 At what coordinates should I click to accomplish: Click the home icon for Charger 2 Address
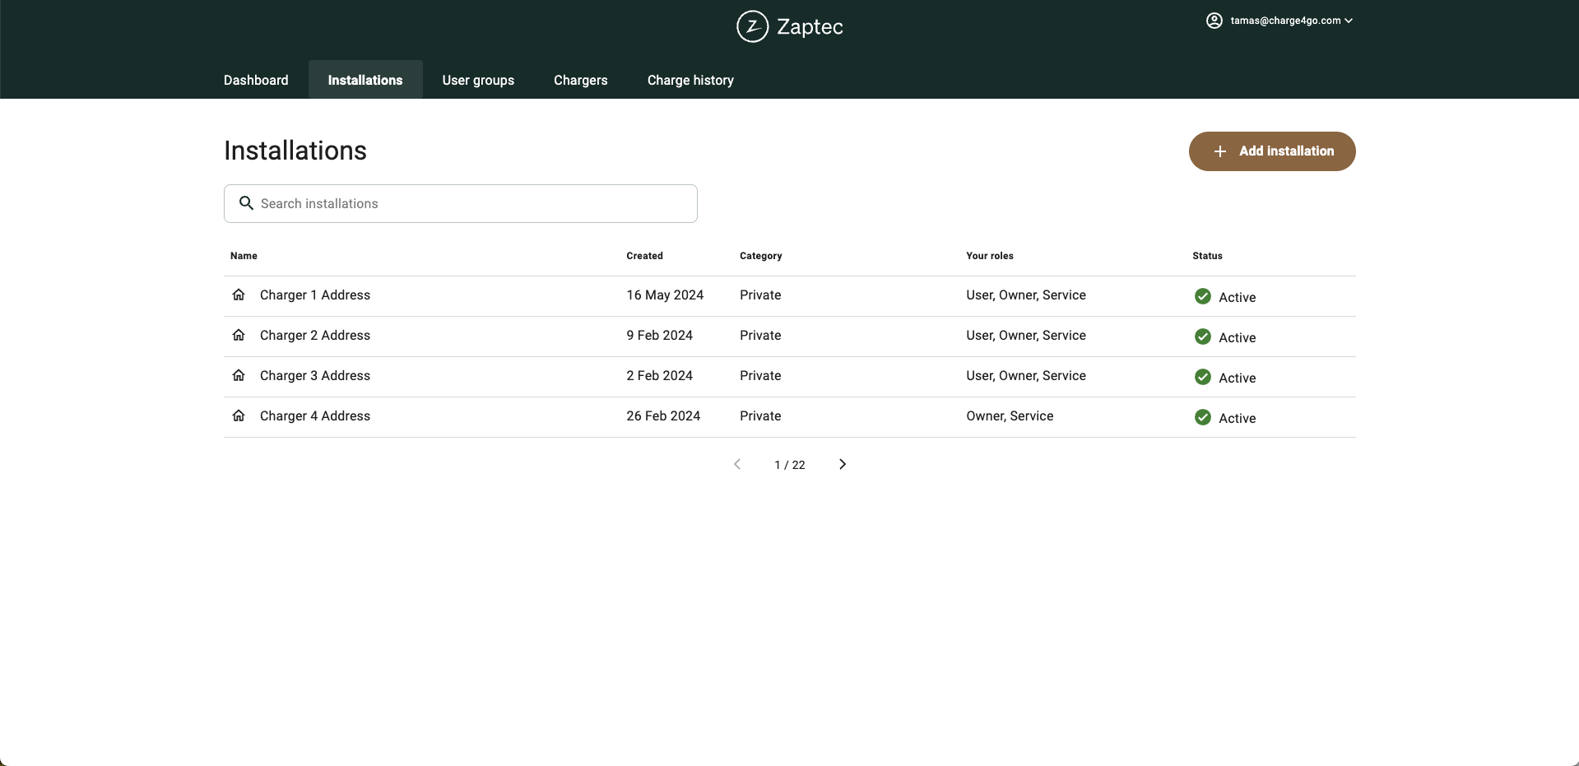239,335
